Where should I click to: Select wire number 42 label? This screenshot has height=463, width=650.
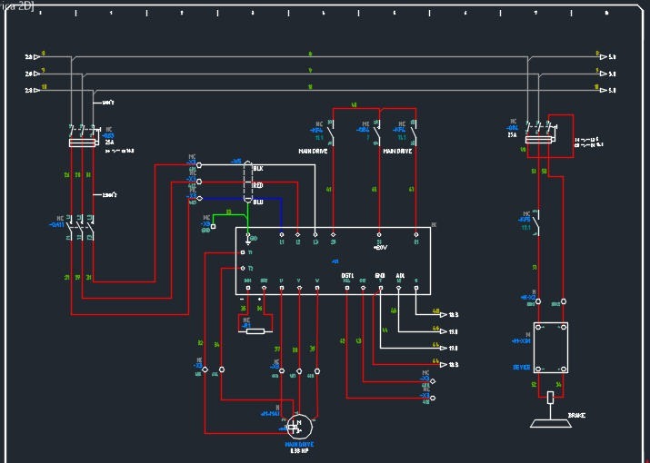tap(343, 340)
